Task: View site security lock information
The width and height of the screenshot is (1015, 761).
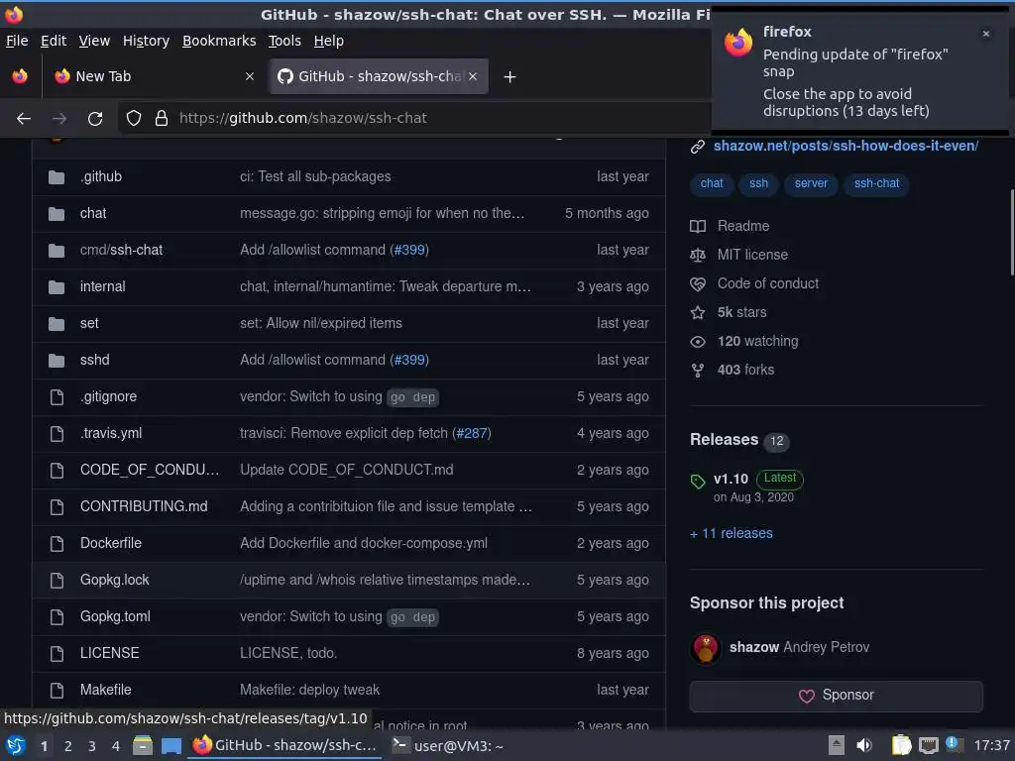Action: point(162,119)
